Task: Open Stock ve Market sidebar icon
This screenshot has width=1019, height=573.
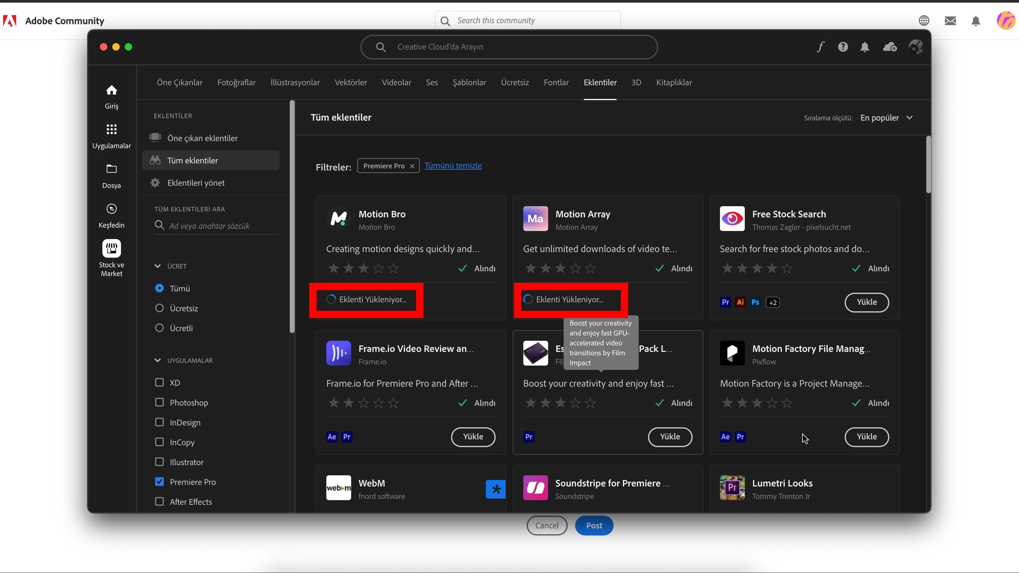Action: coord(111,249)
